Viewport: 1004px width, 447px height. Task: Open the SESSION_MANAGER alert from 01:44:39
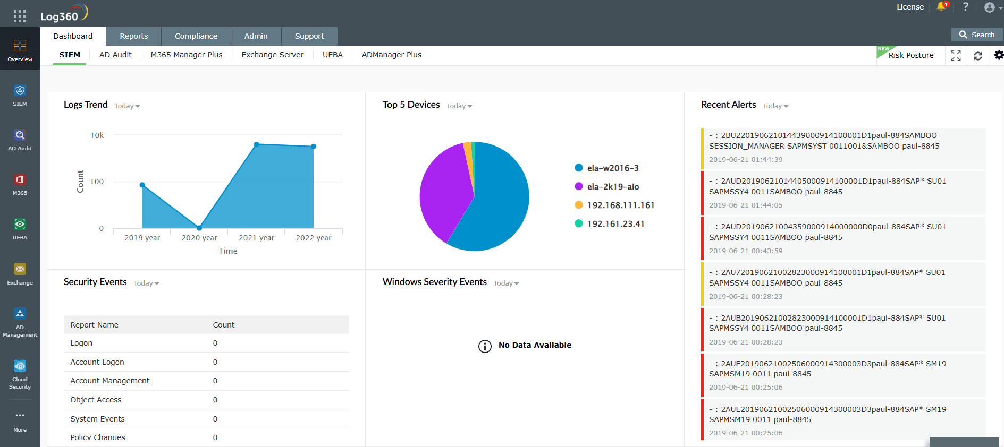pyautogui.click(x=843, y=149)
